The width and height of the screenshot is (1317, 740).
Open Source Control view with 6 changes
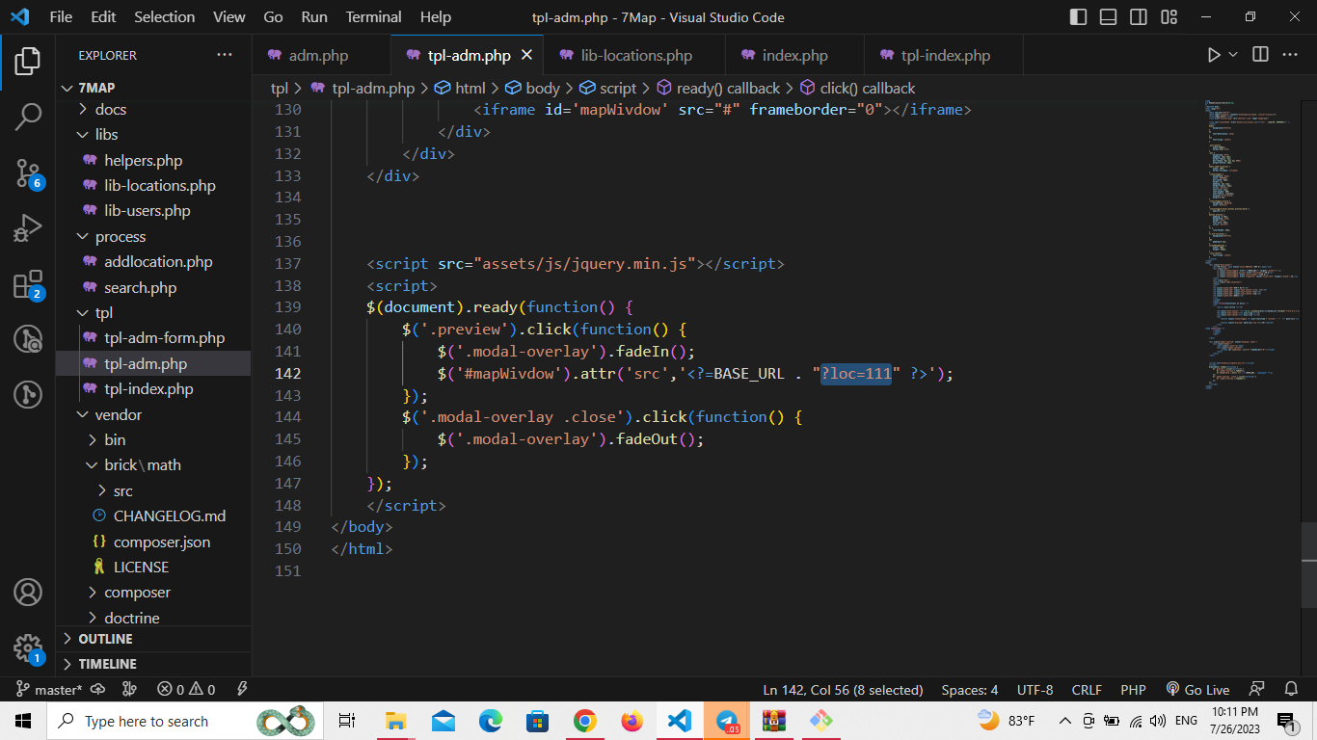pyautogui.click(x=28, y=173)
